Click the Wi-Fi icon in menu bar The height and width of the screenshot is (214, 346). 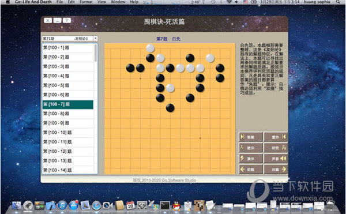[x=230, y=2]
